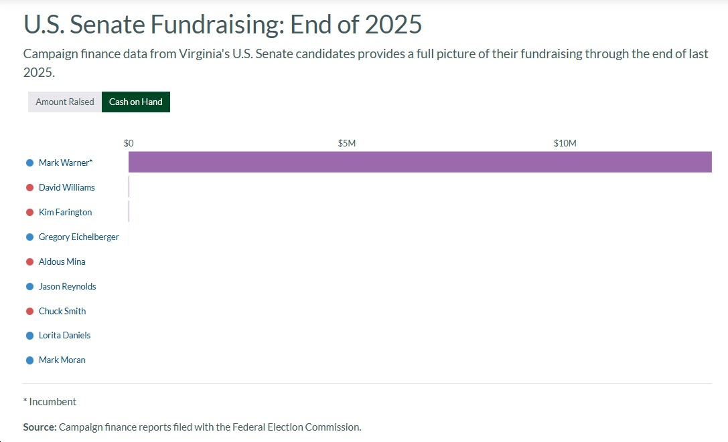Click the Aldous Mina candidate name

[62, 261]
